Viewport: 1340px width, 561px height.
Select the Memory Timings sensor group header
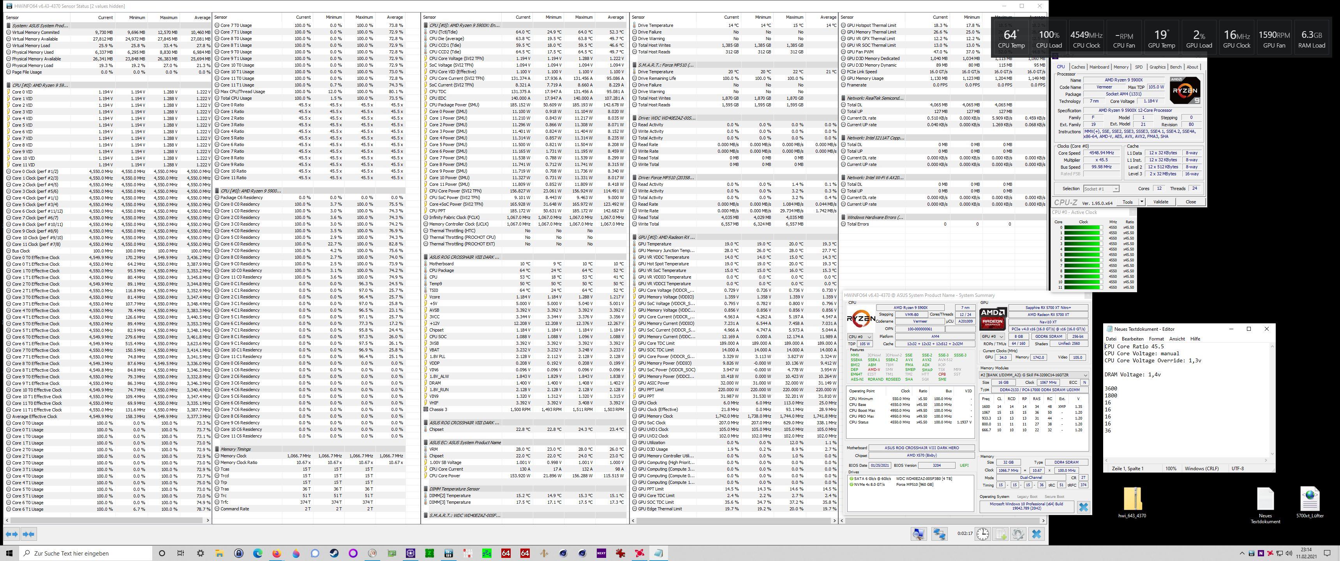(310, 449)
